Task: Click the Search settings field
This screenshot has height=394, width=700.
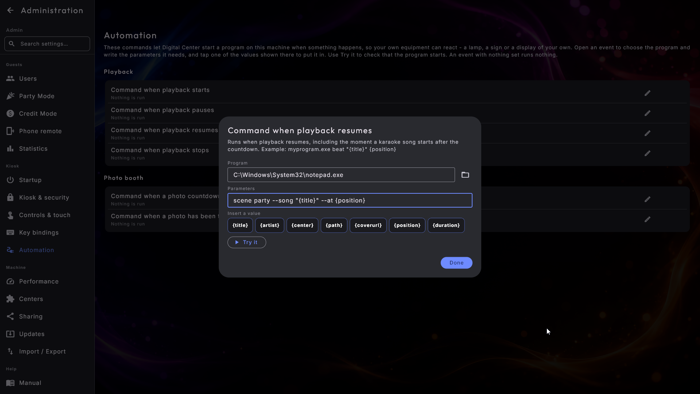Action: (47, 44)
